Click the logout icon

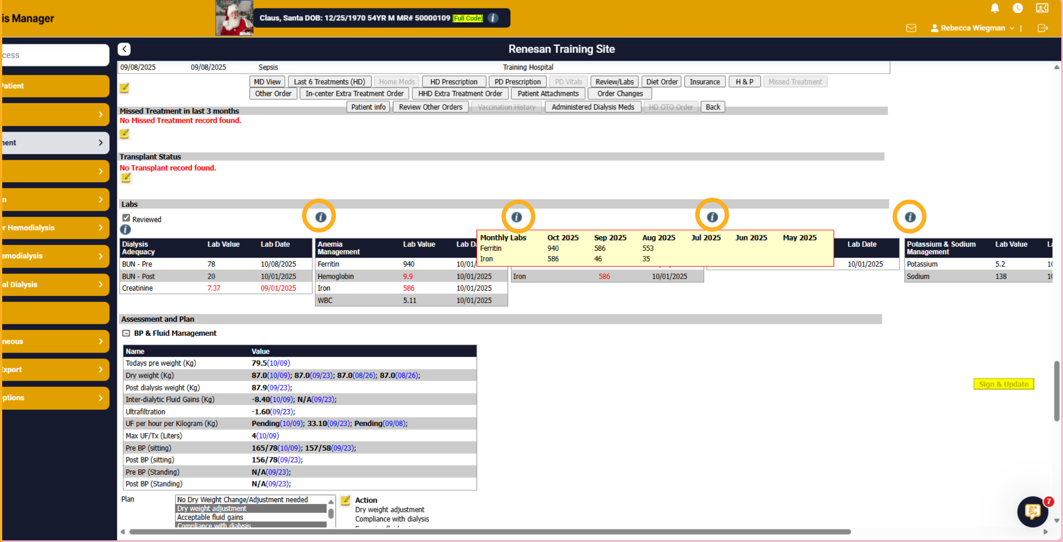coord(1043,28)
